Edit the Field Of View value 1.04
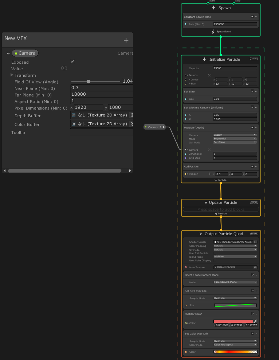The width and height of the screenshot is (279, 360). coord(127,81)
